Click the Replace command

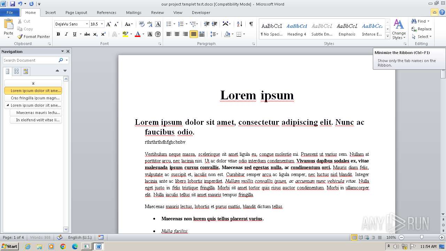click(422, 29)
